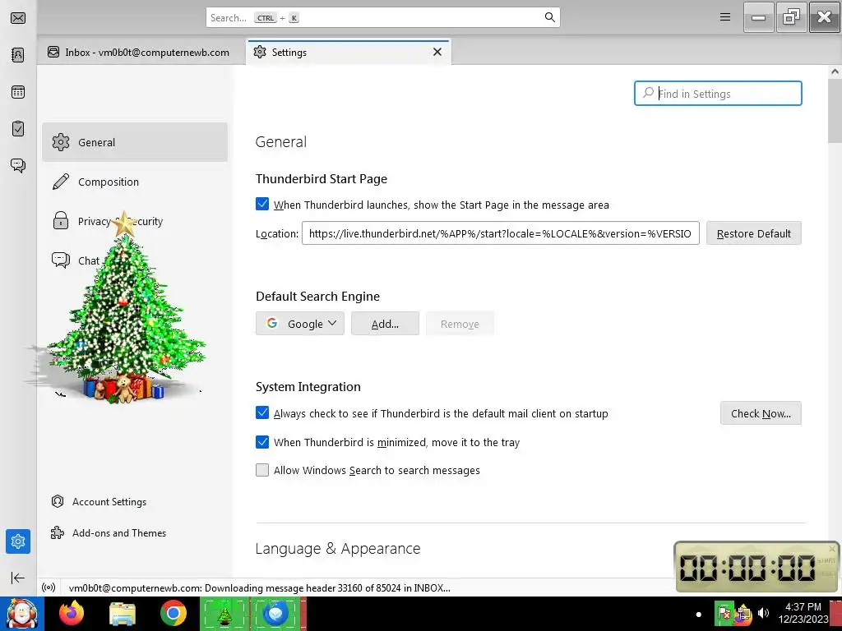842x631 pixels.
Task: Click the Start Page Location URL field
Action: point(501,233)
